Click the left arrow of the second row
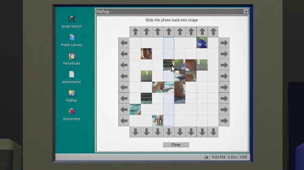 pyautogui.click(x=124, y=54)
